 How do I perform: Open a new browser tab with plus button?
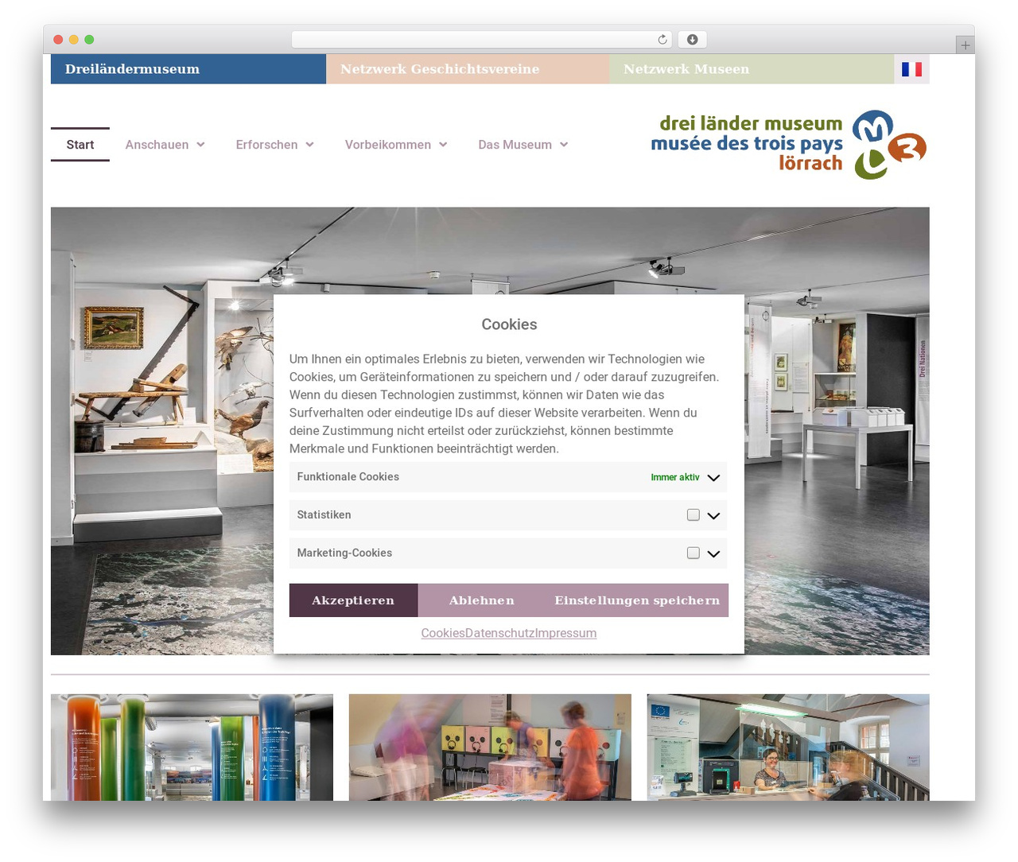tap(965, 45)
